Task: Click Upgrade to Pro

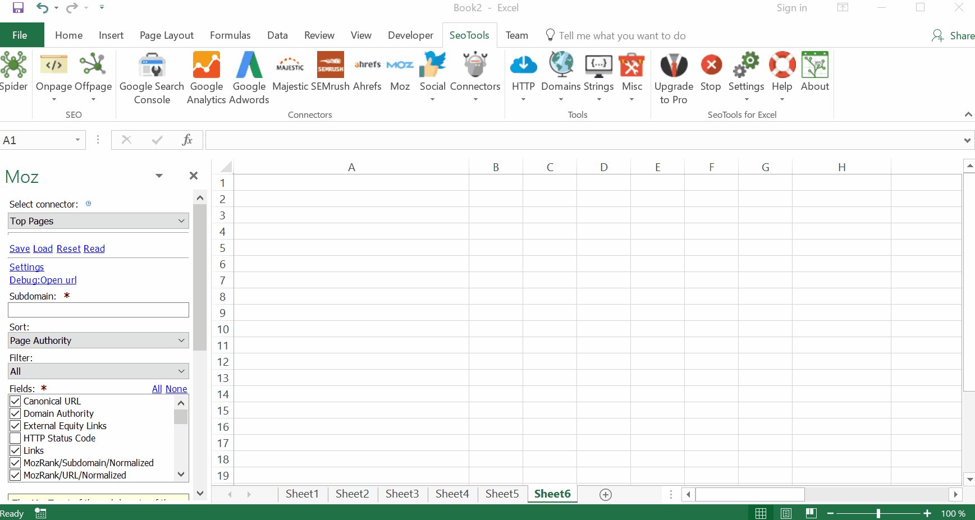Action: pyautogui.click(x=674, y=78)
